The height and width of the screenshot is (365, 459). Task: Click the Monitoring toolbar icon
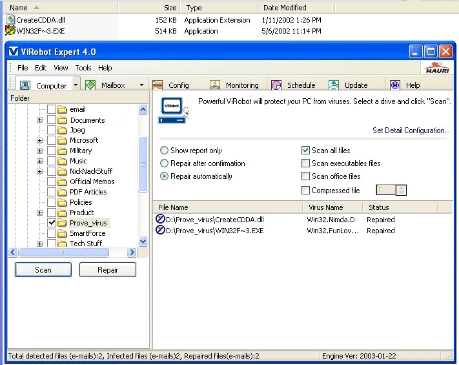pyautogui.click(x=215, y=85)
